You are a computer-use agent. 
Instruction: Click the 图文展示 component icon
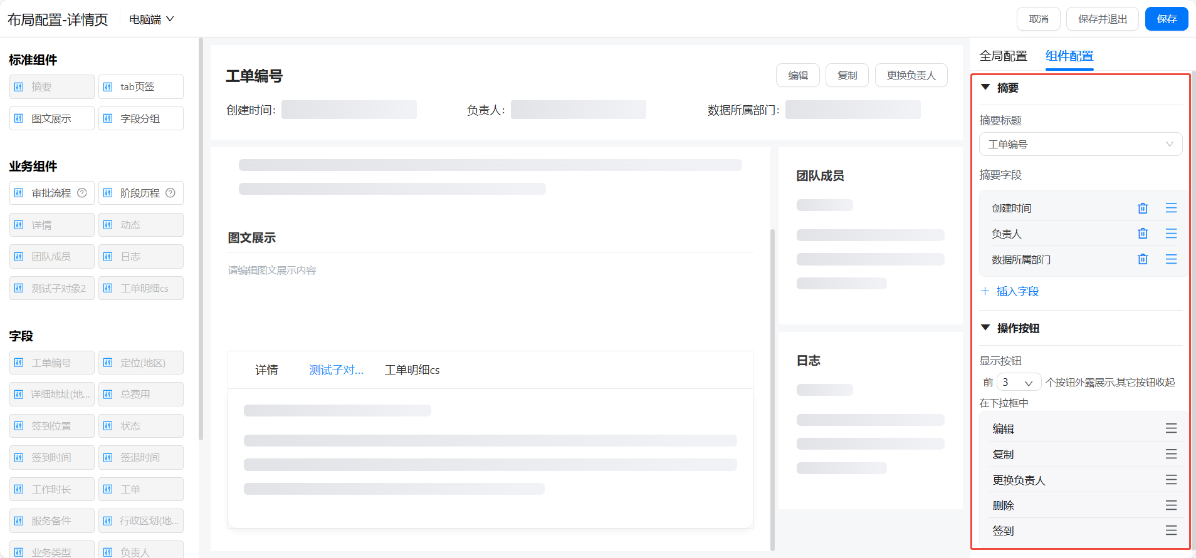19,118
